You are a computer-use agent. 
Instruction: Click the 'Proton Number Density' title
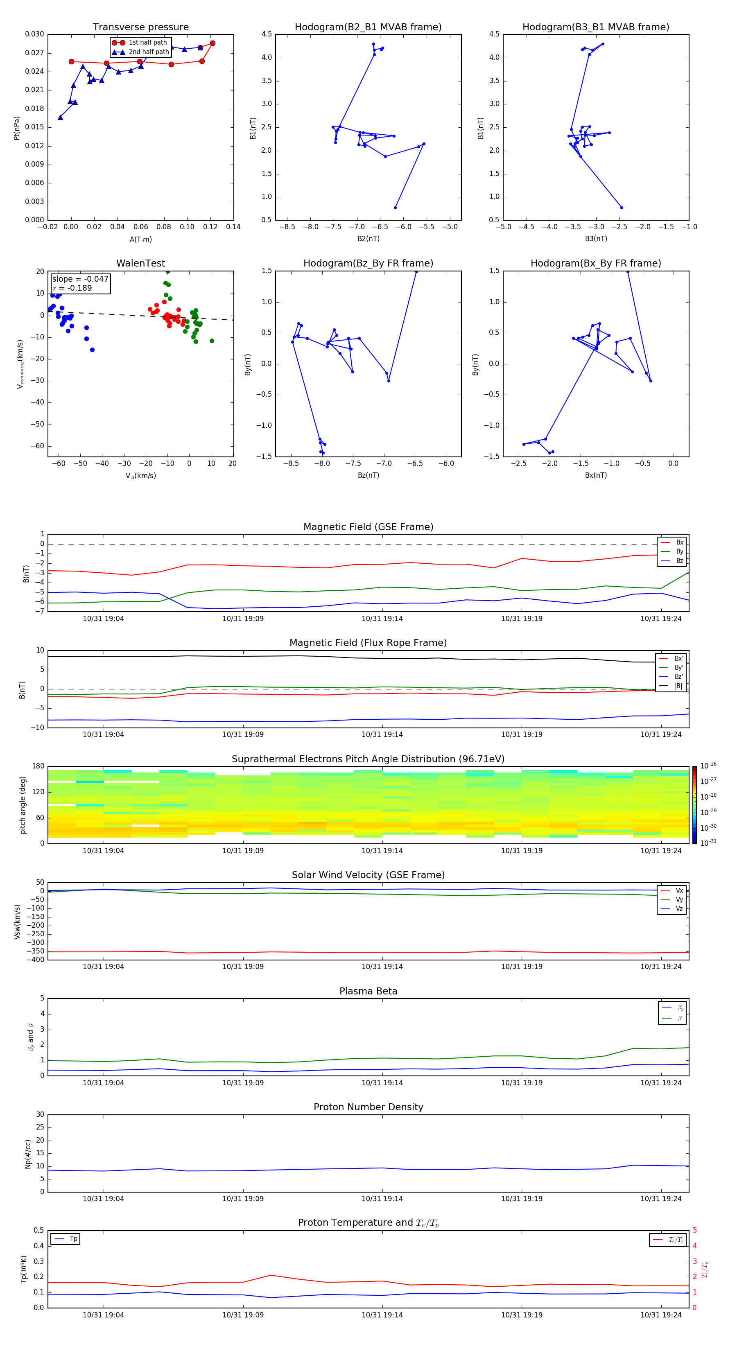tap(368, 1107)
